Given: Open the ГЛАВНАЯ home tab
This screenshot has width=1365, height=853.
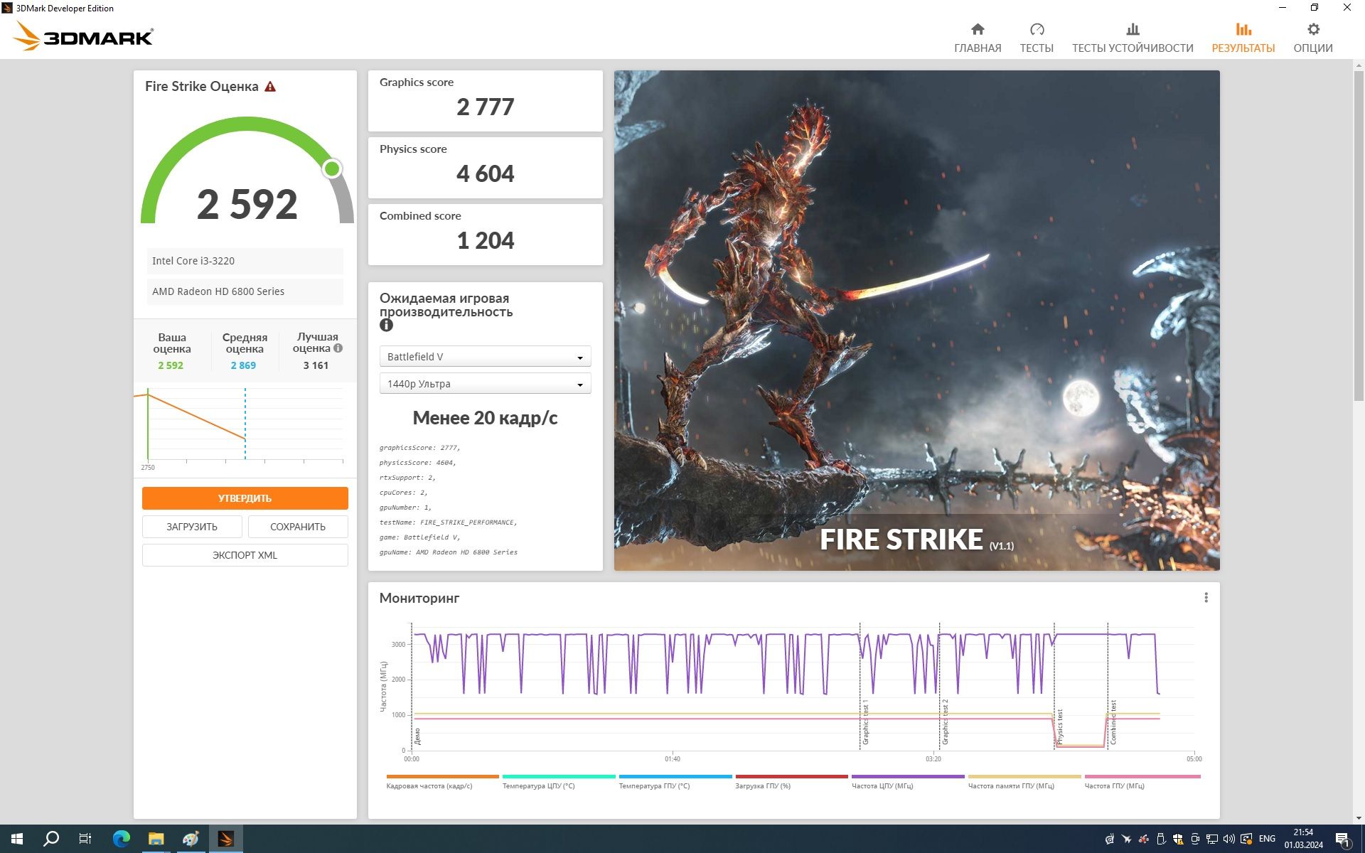Looking at the screenshot, I should click(x=978, y=38).
